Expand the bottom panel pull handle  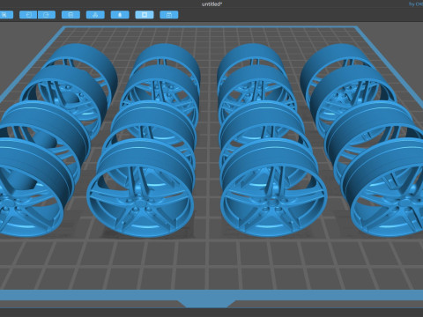click(206, 304)
